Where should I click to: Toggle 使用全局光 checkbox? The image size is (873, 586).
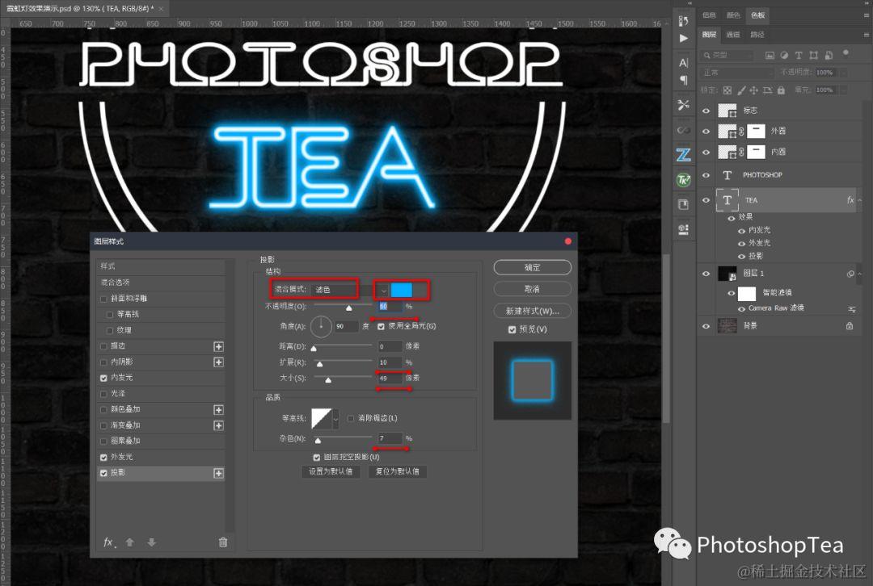pos(381,326)
